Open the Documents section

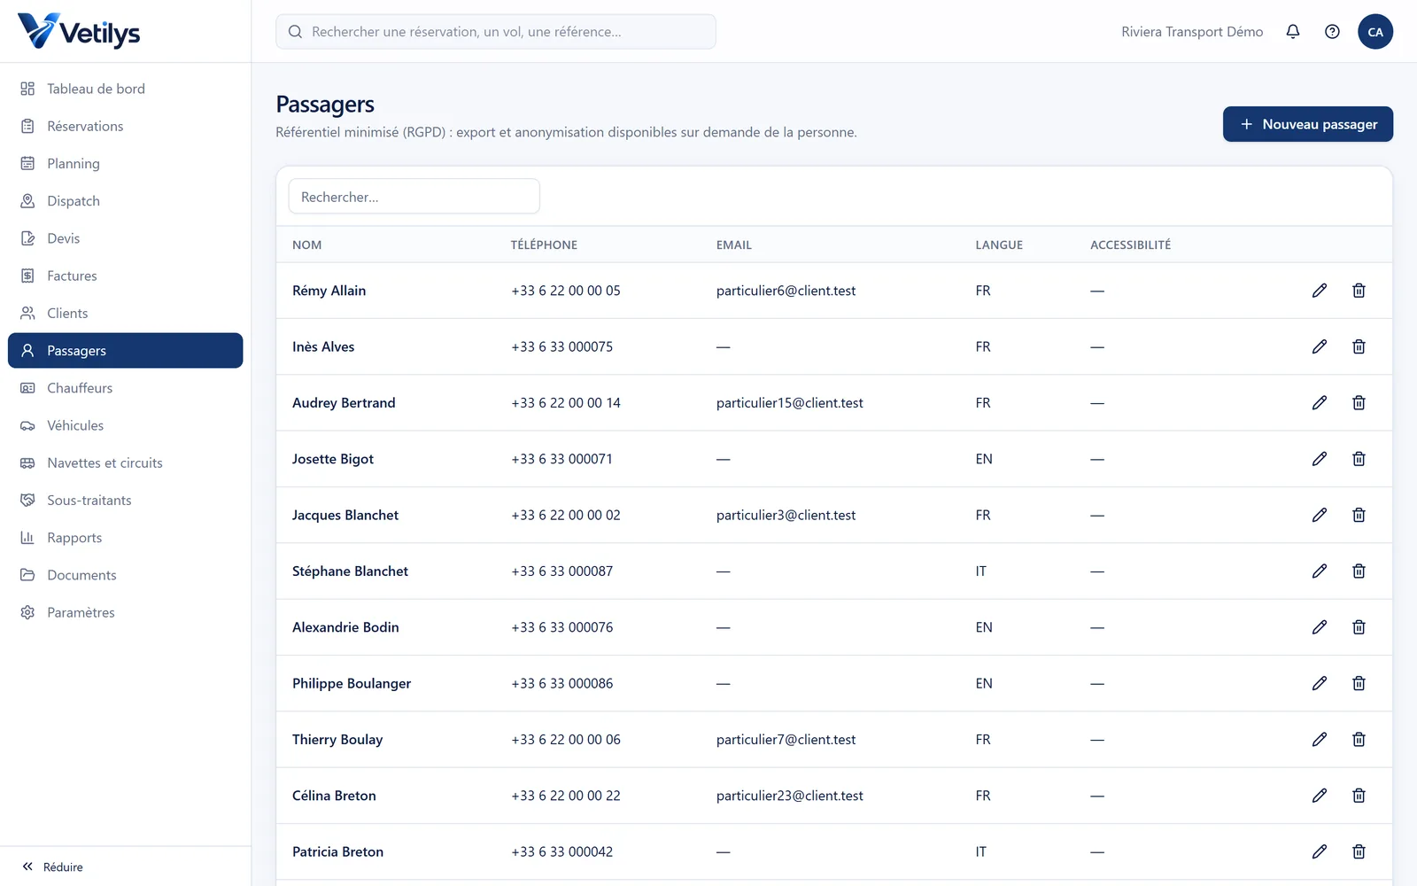tap(125, 575)
